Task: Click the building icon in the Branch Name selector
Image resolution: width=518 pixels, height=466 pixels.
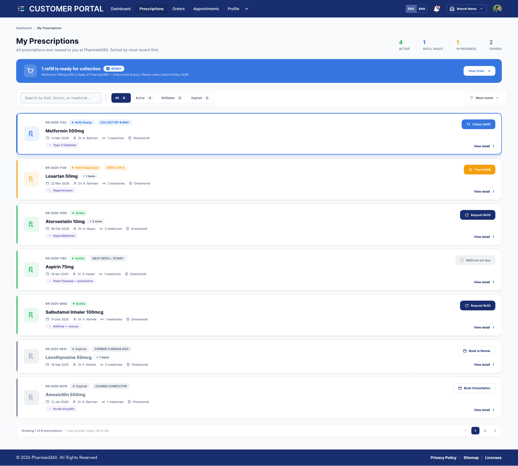Action: pyautogui.click(x=452, y=9)
